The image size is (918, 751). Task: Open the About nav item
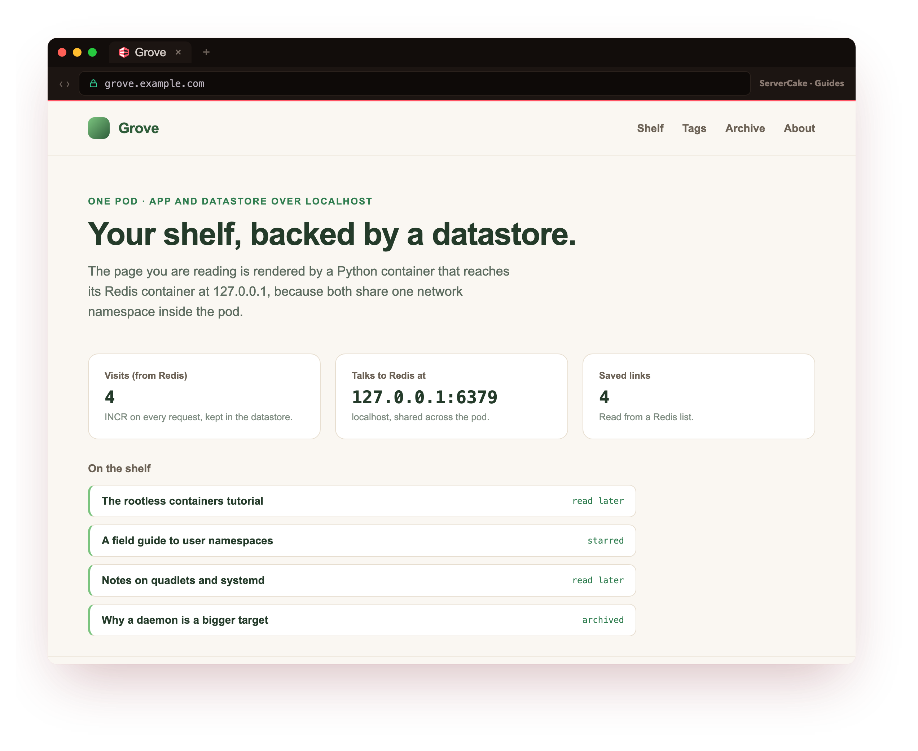(799, 128)
